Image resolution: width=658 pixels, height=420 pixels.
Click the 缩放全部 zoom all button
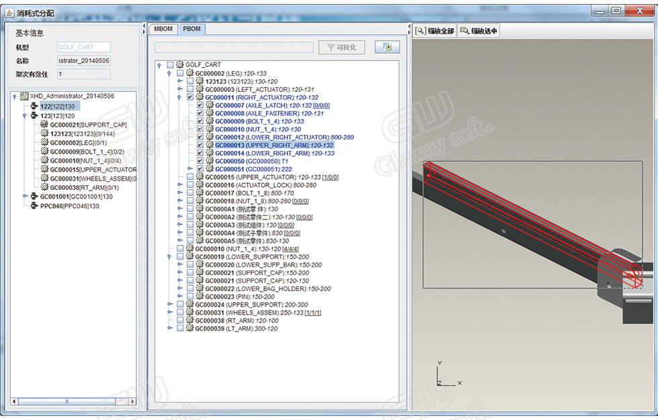coord(435,31)
